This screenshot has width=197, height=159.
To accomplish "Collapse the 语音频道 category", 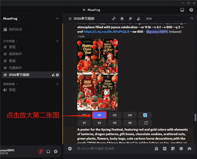I will pyautogui.click(x=10, y=84).
